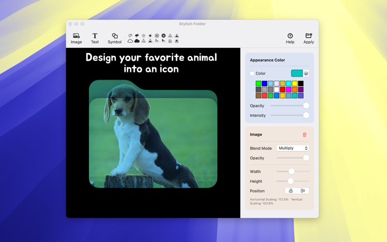Click the Image tool in toolbar

(x=76, y=38)
